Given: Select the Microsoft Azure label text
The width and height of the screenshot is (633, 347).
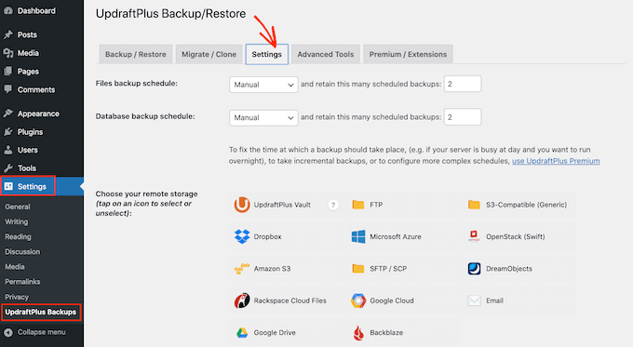Looking at the screenshot, I should point(396,236).
